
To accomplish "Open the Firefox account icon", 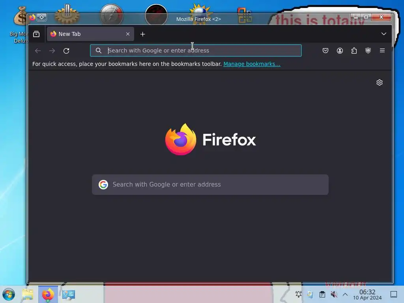I will (340, 50).
